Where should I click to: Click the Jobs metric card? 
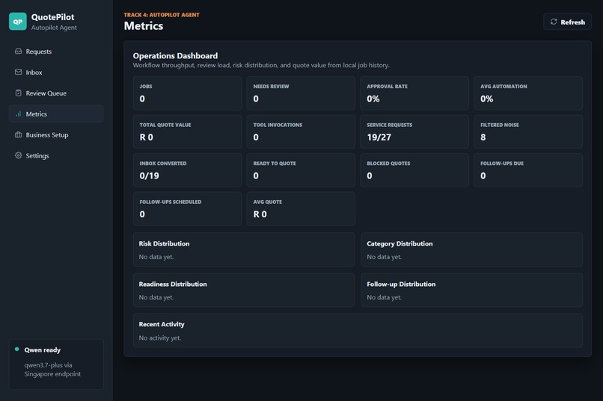tap(187, 93)
